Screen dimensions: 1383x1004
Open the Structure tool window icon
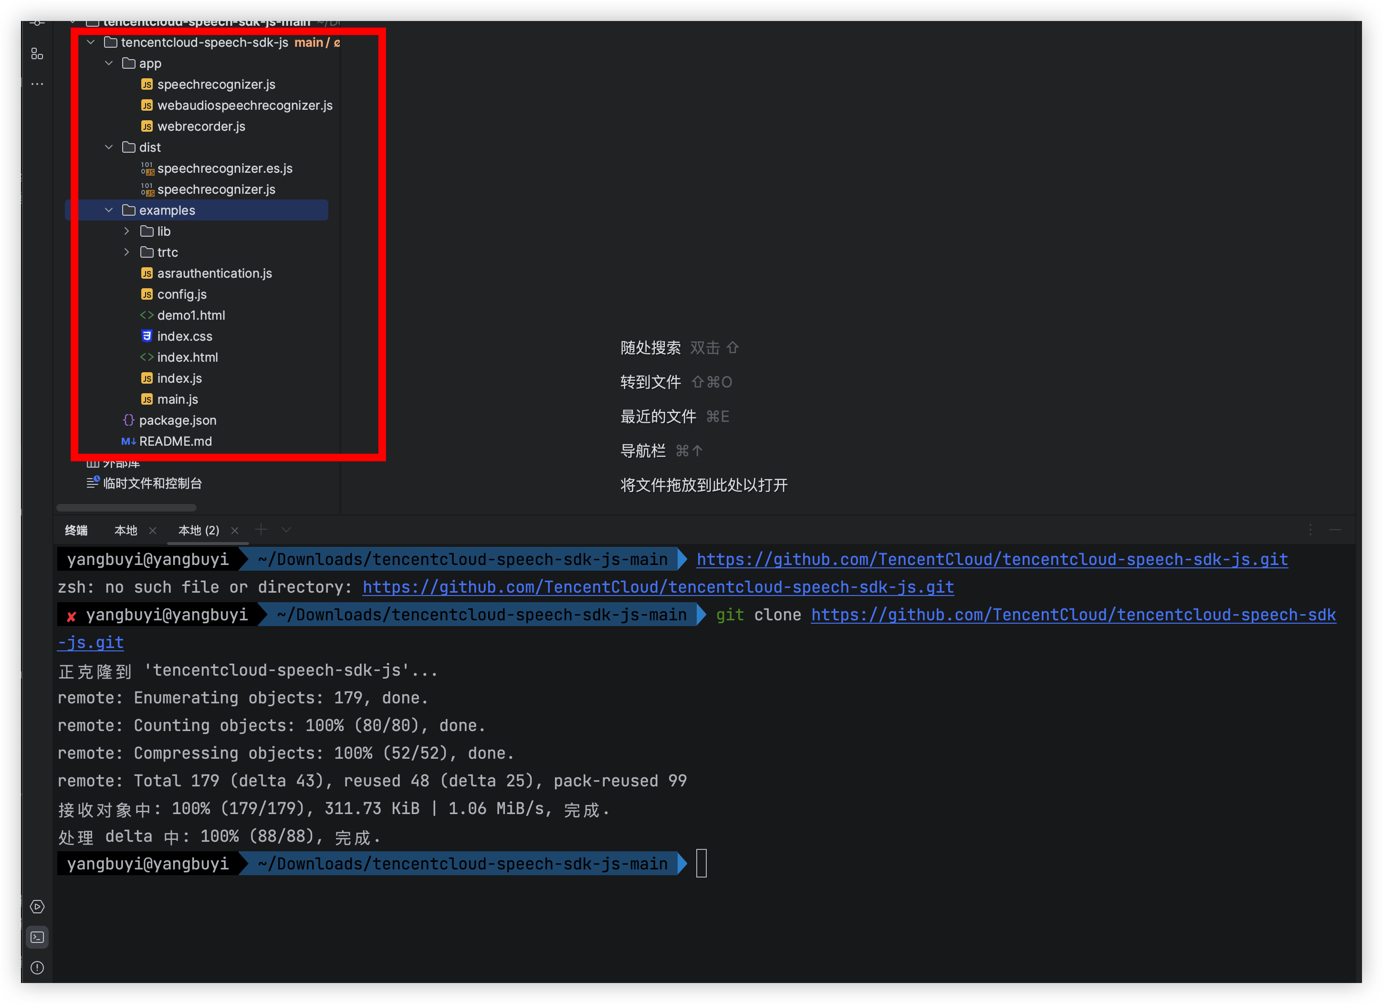pos(37,54)
